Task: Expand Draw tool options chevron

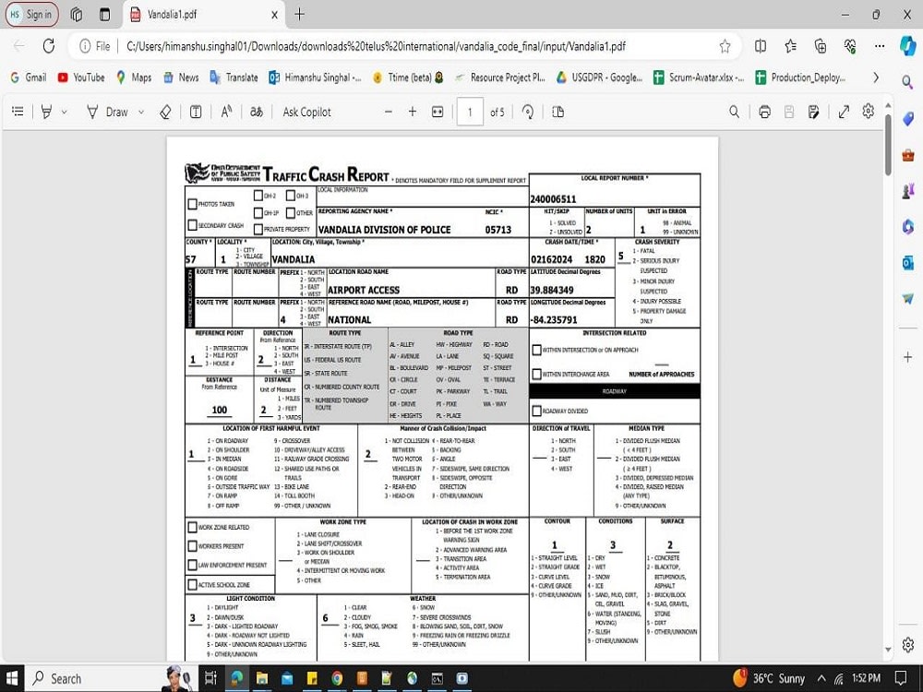Action: click(x=141, y=112)
